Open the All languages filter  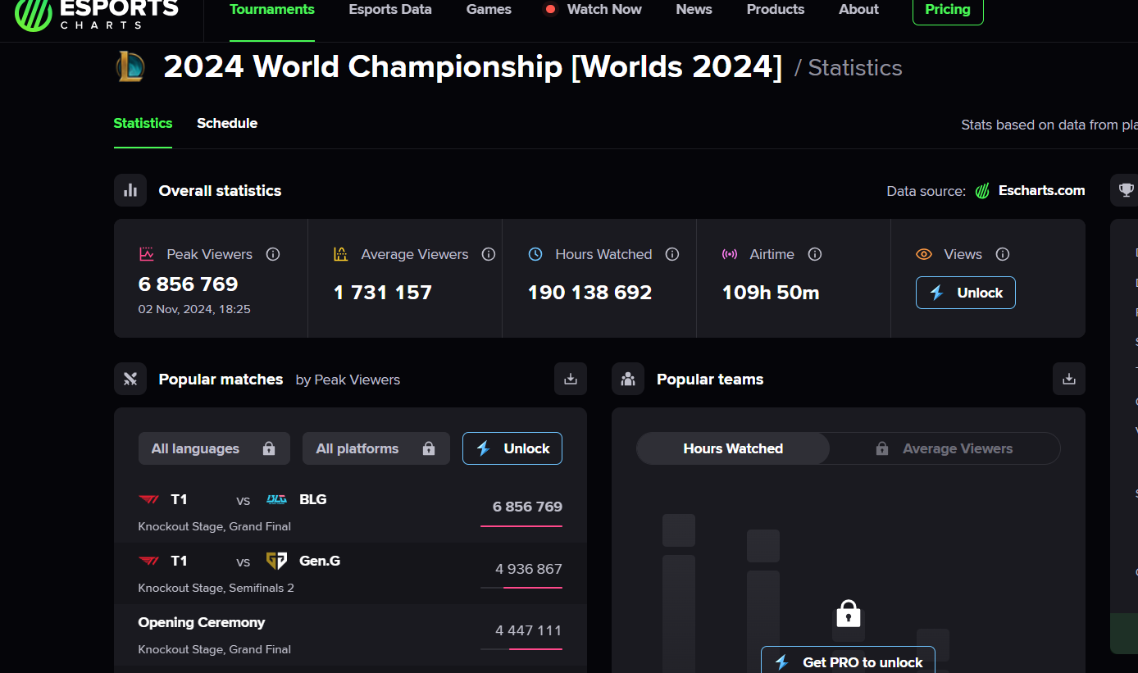pyautogui.click(x=214, y=448)
